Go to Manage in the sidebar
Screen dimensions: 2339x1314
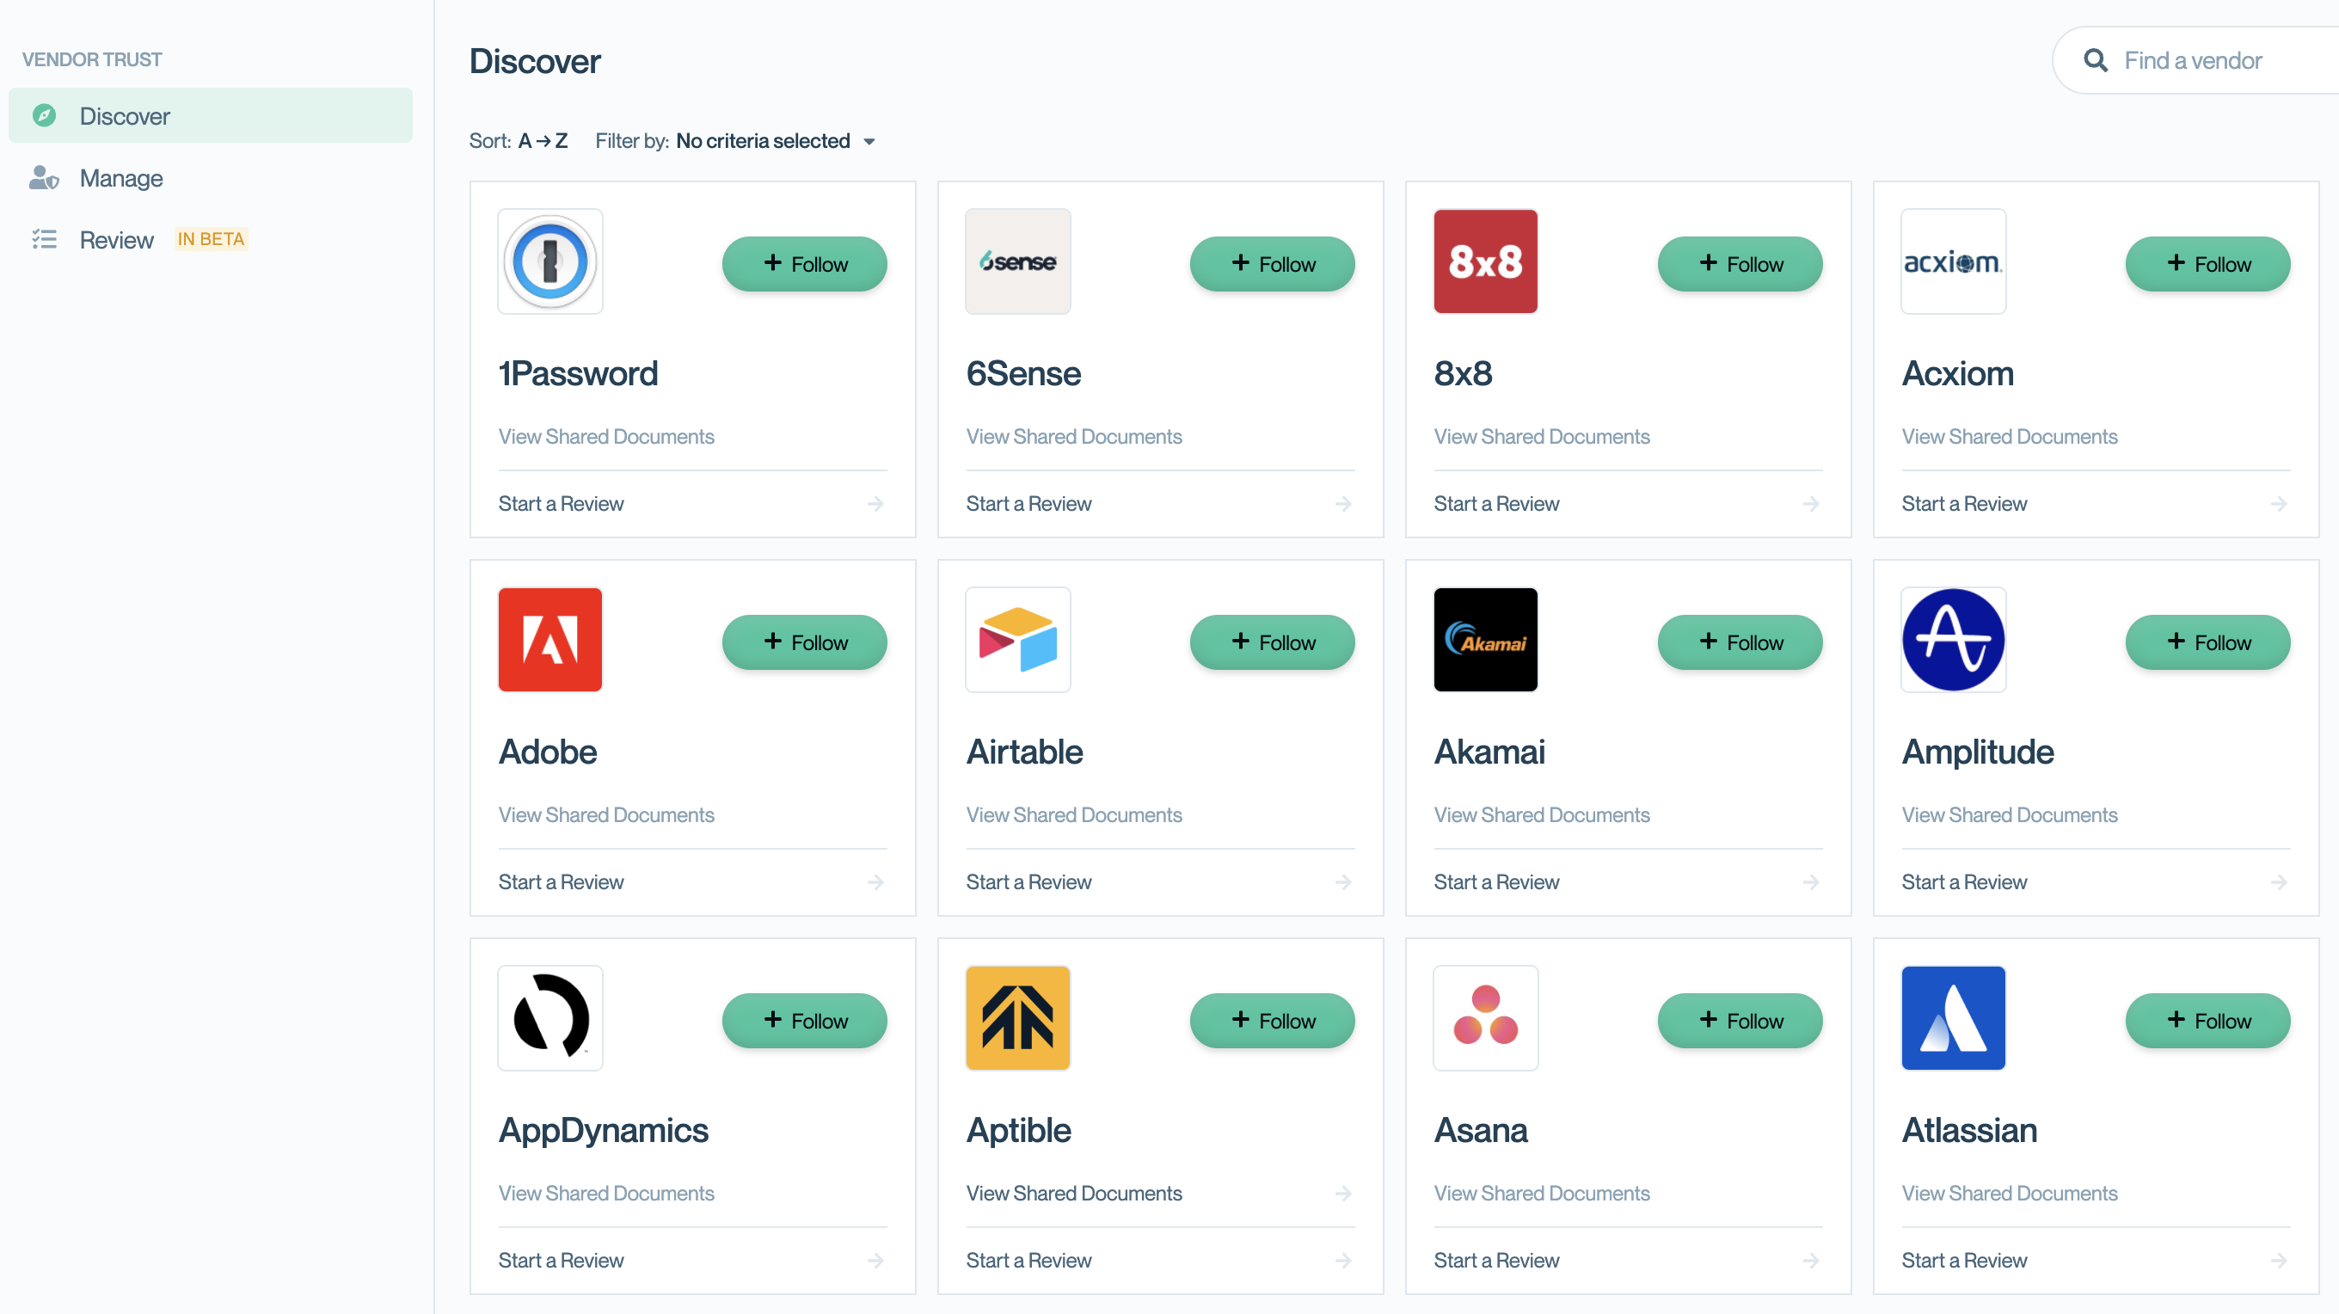(x=211, y=177)
